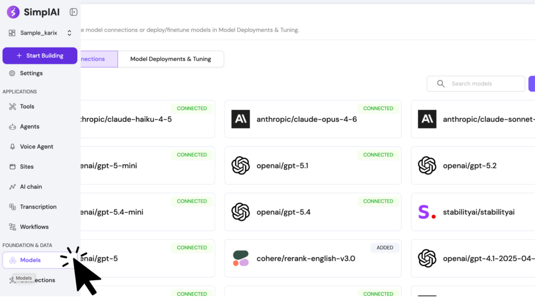The width and height of the screenshot is (535, 301).
Task: Open the Sample_karix workspace switcher chevrons
Action: (x=69, y=33)
